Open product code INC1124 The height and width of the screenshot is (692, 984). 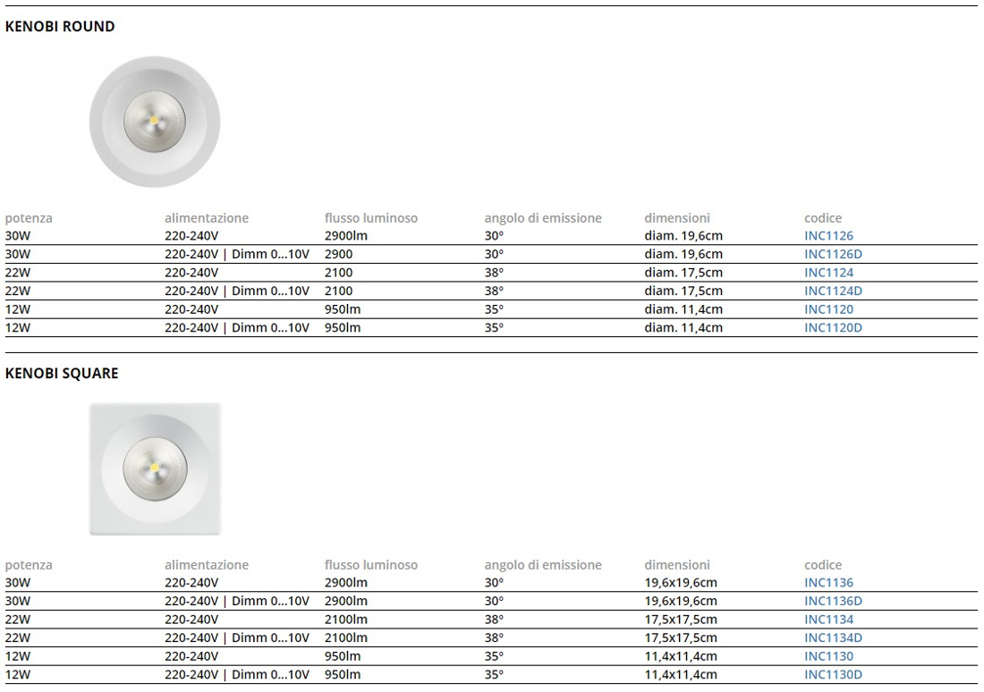(828, 273)
